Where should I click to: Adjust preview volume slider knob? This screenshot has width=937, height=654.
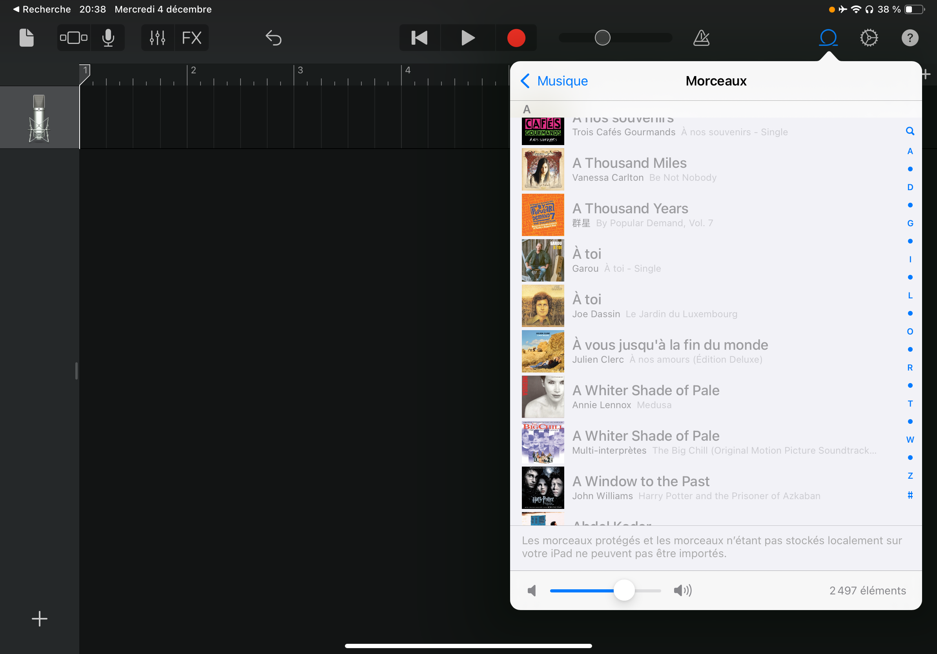click(624, 590)
